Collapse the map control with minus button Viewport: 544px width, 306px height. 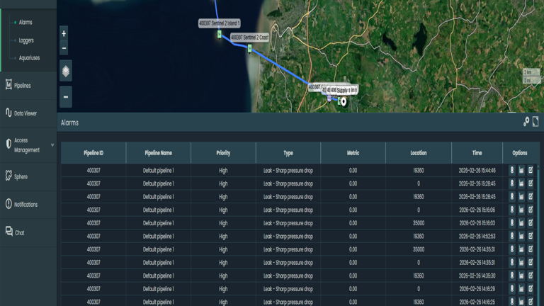pyautogui.click(x=65, y=96)
